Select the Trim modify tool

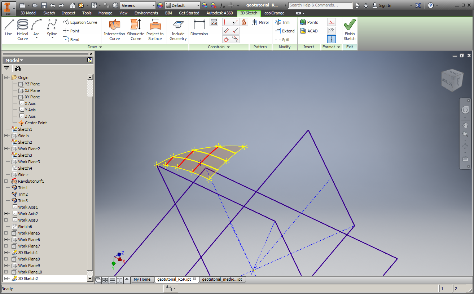point(282,22)
